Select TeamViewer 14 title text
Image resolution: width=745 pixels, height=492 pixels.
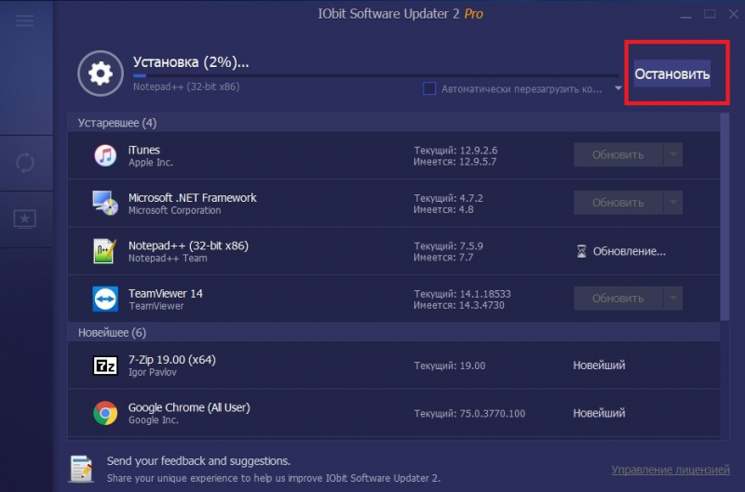tap(166, 294)
